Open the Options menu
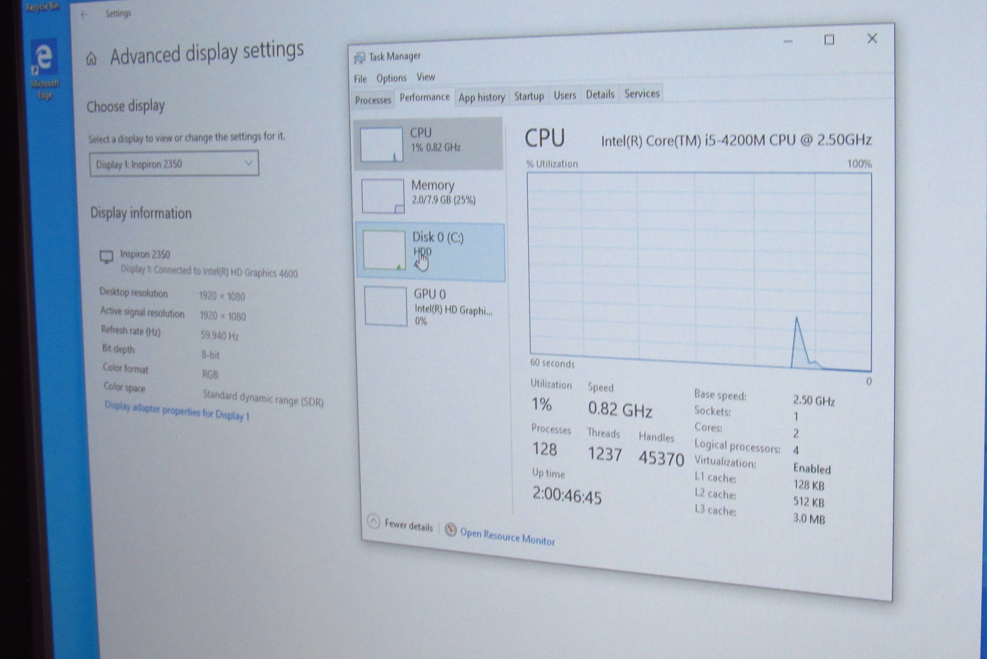The image size is (987, 659). 391,78
